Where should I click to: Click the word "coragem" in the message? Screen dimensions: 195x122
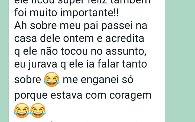click(x=130, y=96)
